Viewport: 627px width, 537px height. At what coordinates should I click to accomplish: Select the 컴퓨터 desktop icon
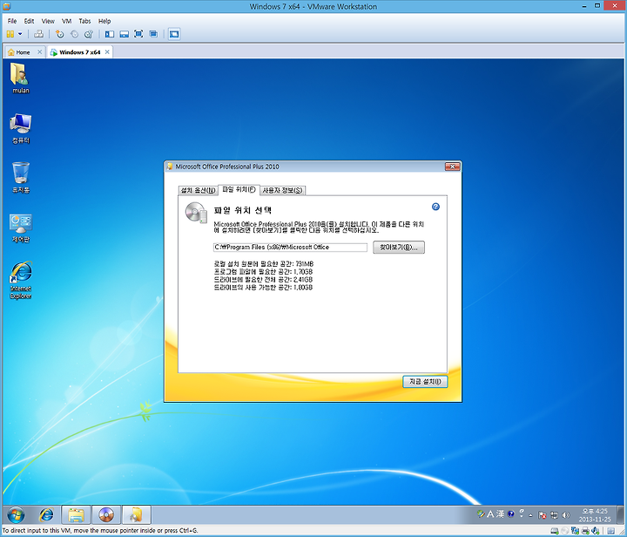click(x=20, y=128)
